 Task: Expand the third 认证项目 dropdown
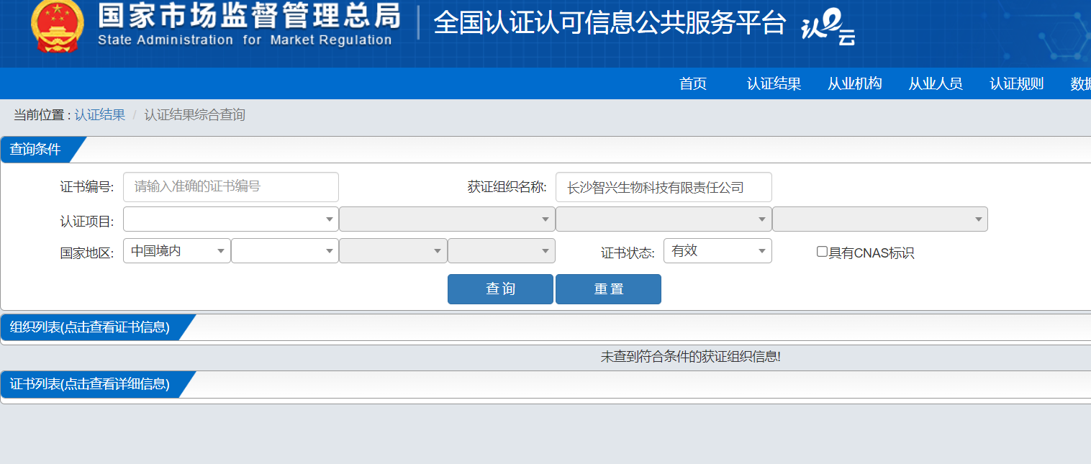pyautogui.click(x=664, y=219)
